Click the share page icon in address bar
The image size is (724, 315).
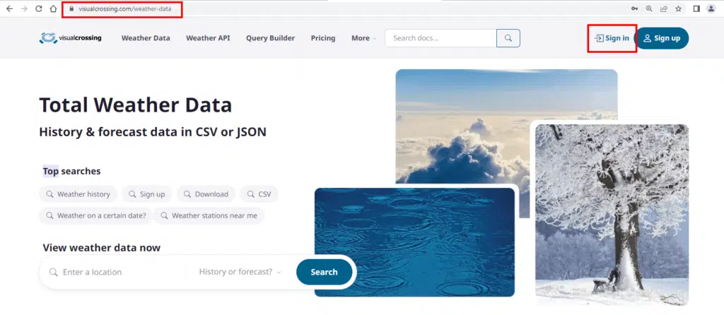tap(663, 8)
